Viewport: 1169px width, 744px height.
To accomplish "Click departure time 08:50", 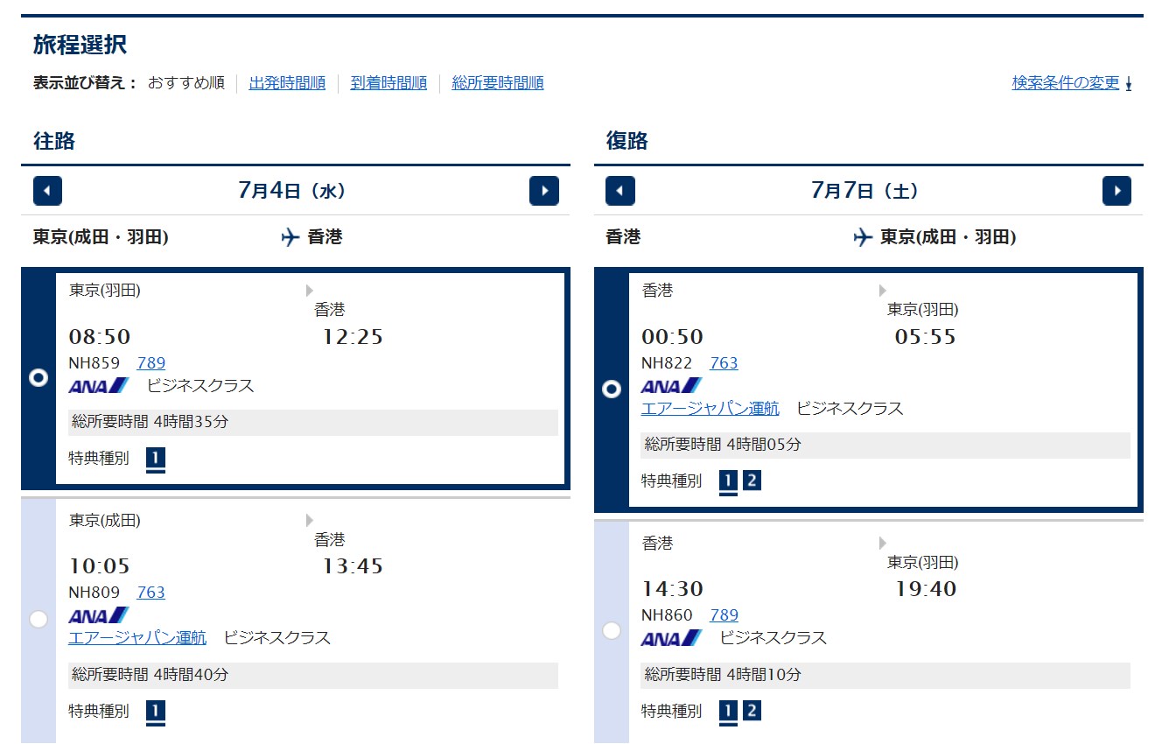I will coord(100,337).
